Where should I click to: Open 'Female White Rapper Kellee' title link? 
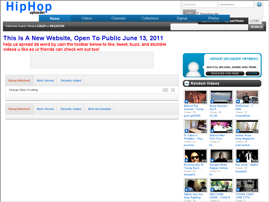coord(220,166)
